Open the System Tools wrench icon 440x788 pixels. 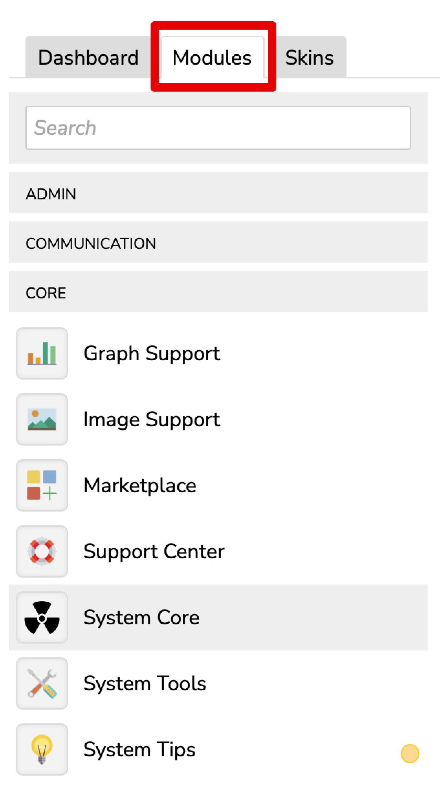tap(42, 683)
